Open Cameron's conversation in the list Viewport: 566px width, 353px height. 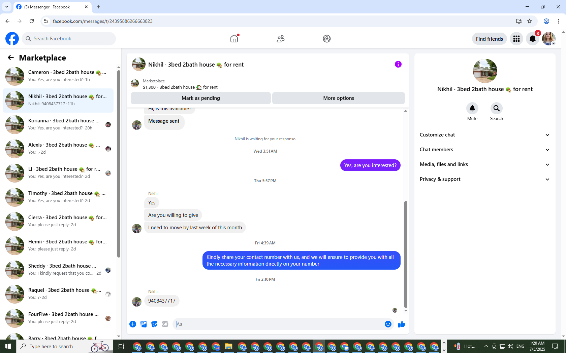[x=58, y=76]
